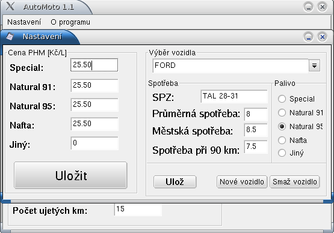Minimize the Nastavení window
This screenshot has height=233, width=334.
point(308,37)
